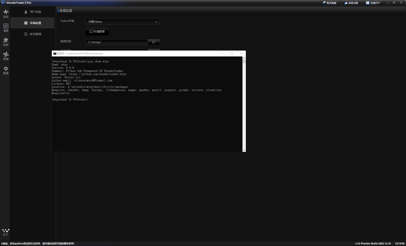The width and height of the screenshot is (406, 246).
Task: Click the 给我点赞 button
Action: pos(351,3)
